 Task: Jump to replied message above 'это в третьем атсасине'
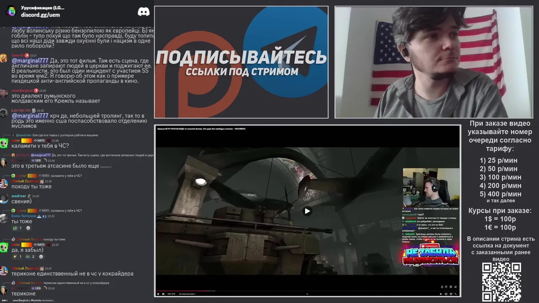coord(82,155)
